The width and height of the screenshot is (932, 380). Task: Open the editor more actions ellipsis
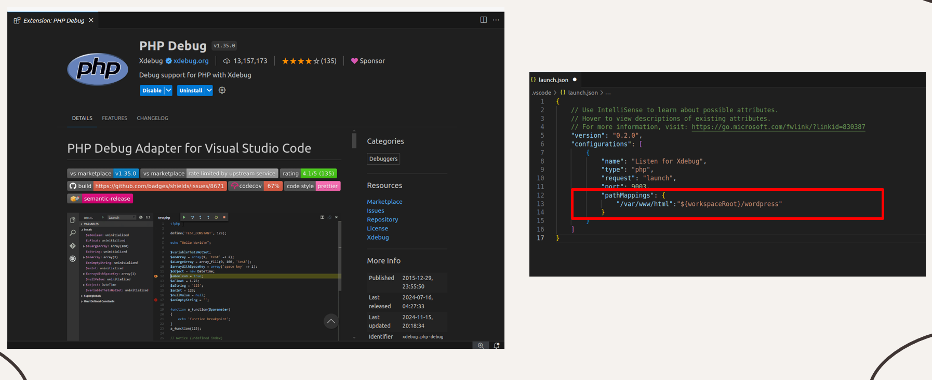(496, 20)
